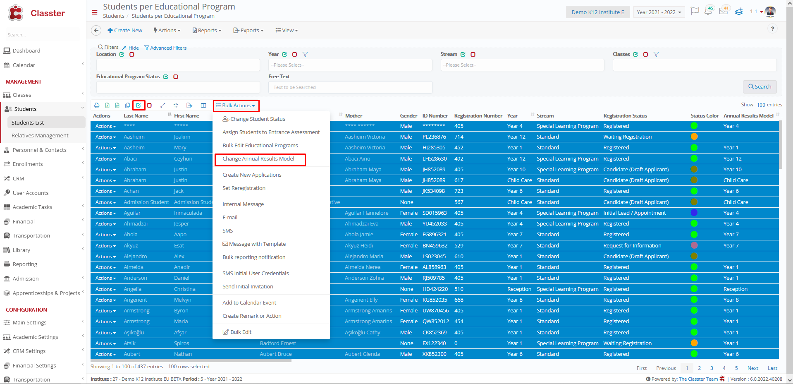Screen dimensions: 793x384
Task: Toggle the hamburger sidebar menu
Action: click(95, 12)
